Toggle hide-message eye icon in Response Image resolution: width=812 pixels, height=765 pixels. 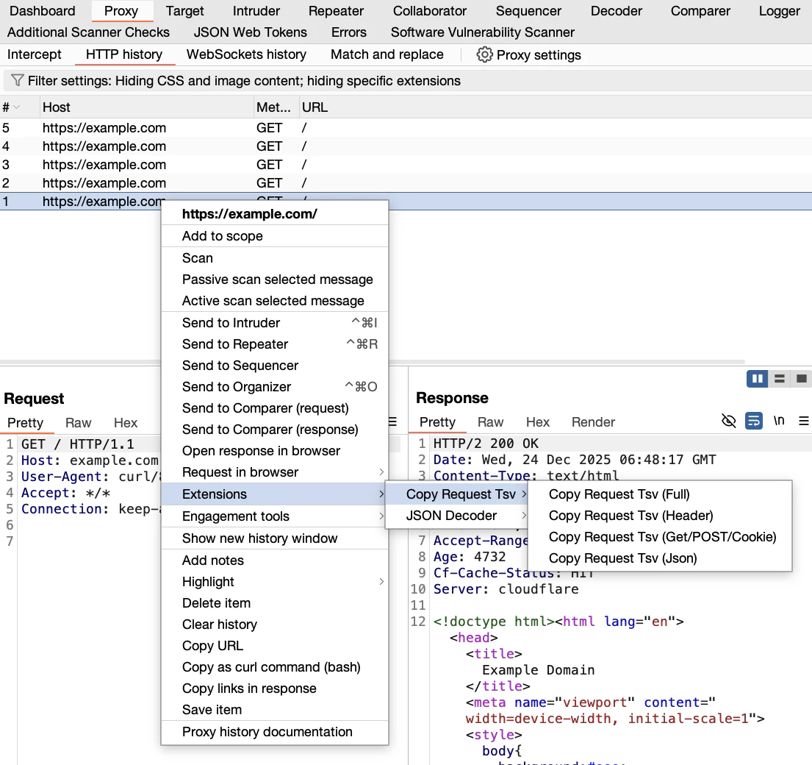click(729, 421)
